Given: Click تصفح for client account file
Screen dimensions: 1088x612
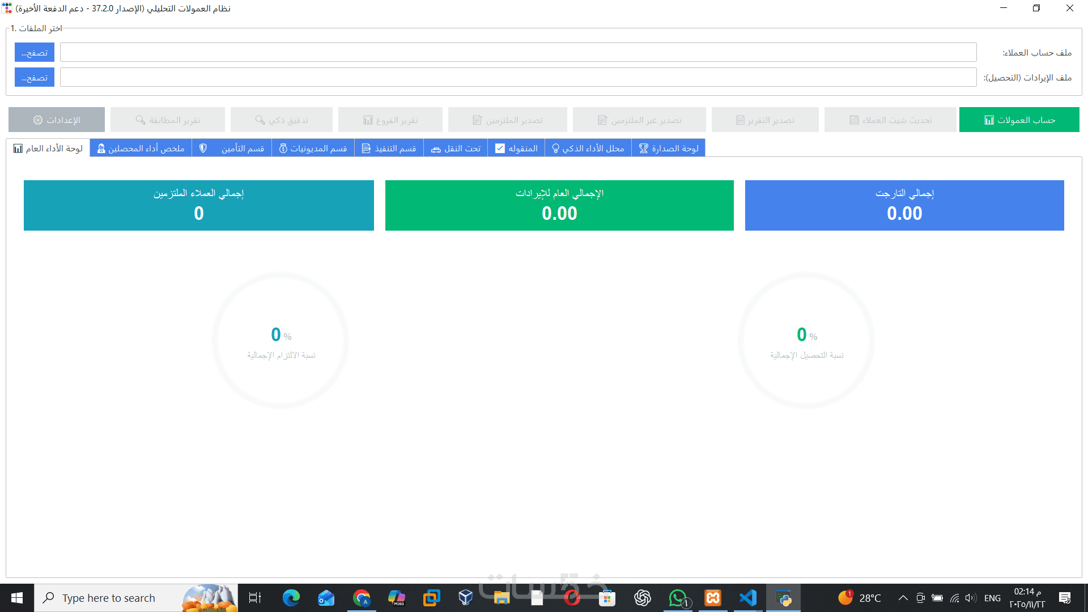Looking at the screenshot, I should click(35, 53).
